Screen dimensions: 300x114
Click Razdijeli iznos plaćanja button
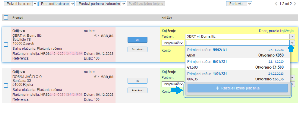(238, 88)
